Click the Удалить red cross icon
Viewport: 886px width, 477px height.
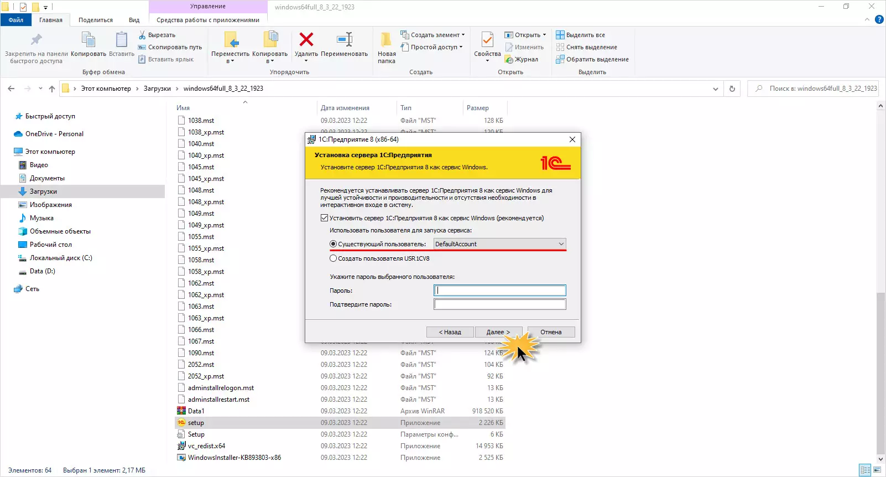click(306, 39)
